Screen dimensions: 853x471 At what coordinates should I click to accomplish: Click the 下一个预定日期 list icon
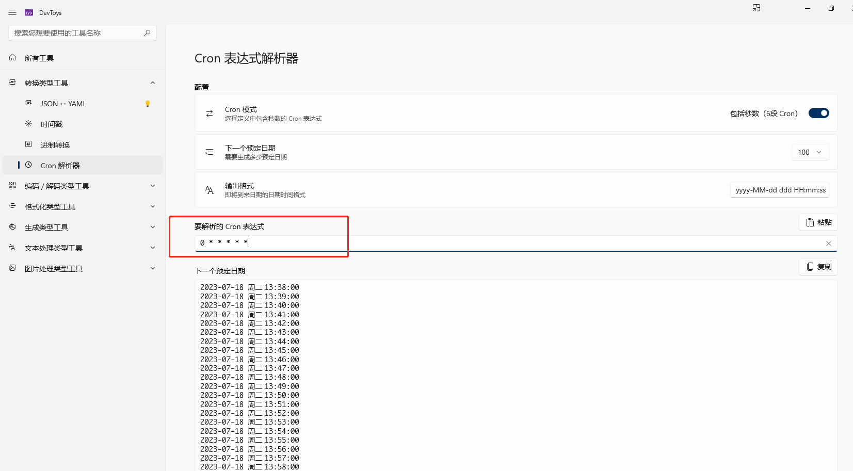210,152
